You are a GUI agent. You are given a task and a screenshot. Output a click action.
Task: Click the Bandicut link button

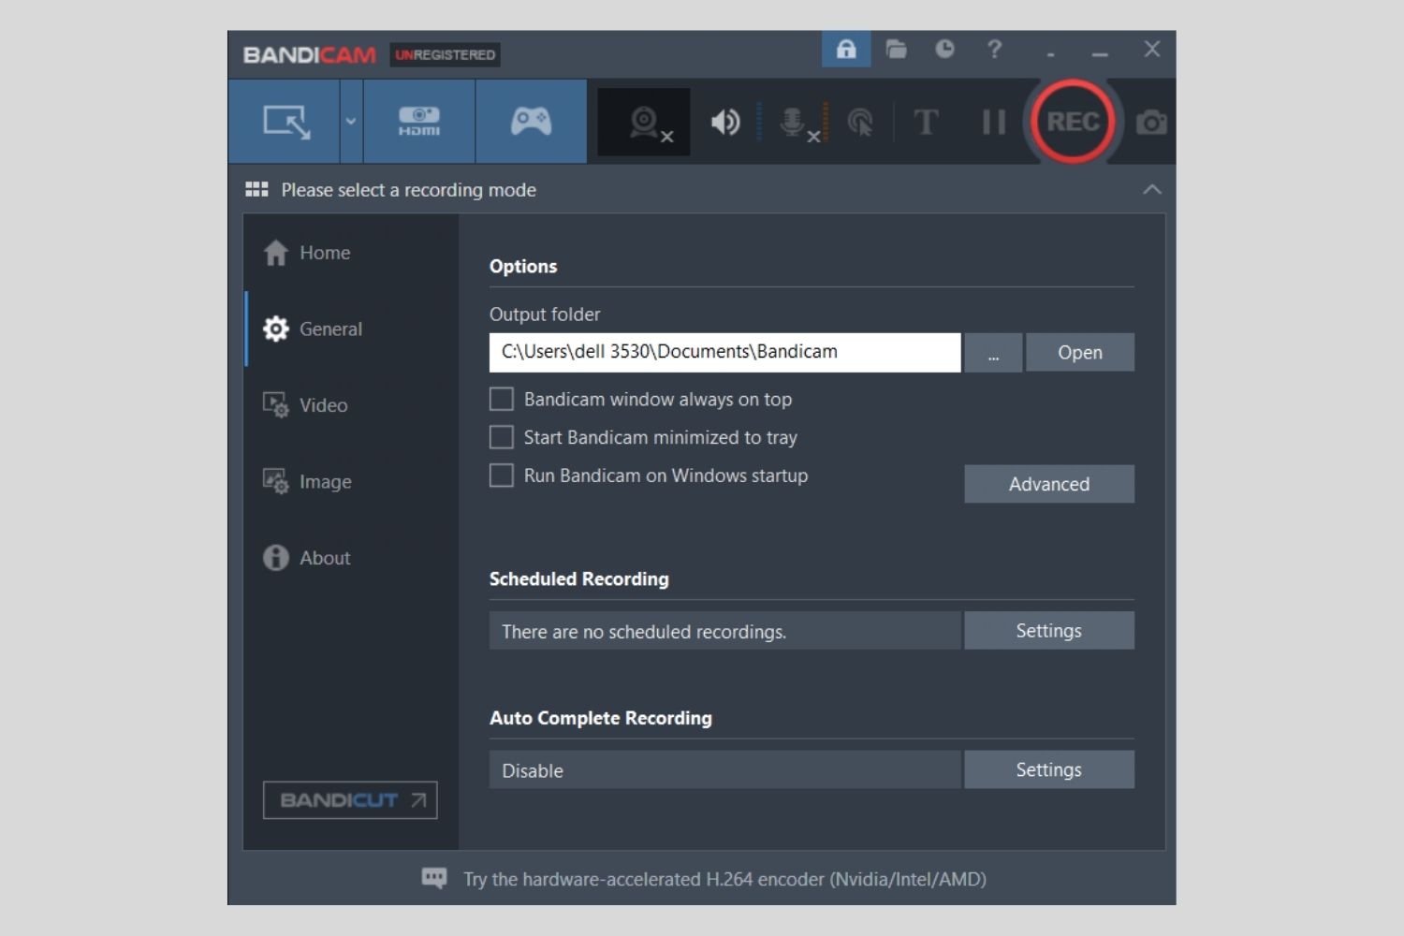pos(350,800)
